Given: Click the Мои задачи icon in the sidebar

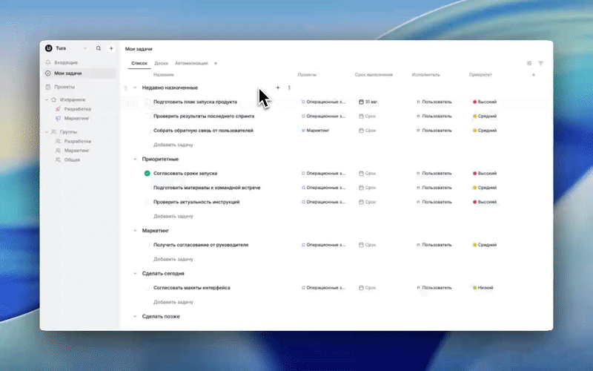Looking at the screenshot, I should (48, 73).
